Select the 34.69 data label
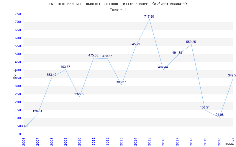The image size is (236, 147). tap(24, 126)
